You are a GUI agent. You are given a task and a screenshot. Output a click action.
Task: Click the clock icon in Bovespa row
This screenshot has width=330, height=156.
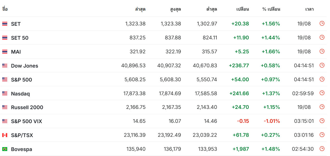pyautogui.click(x=322, y=149)
